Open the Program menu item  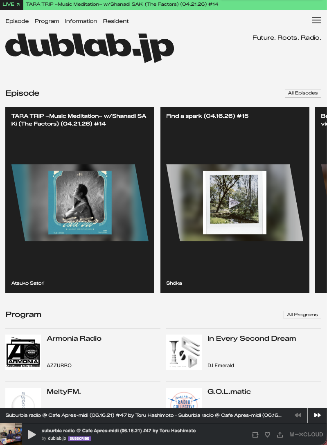[47, 21]
